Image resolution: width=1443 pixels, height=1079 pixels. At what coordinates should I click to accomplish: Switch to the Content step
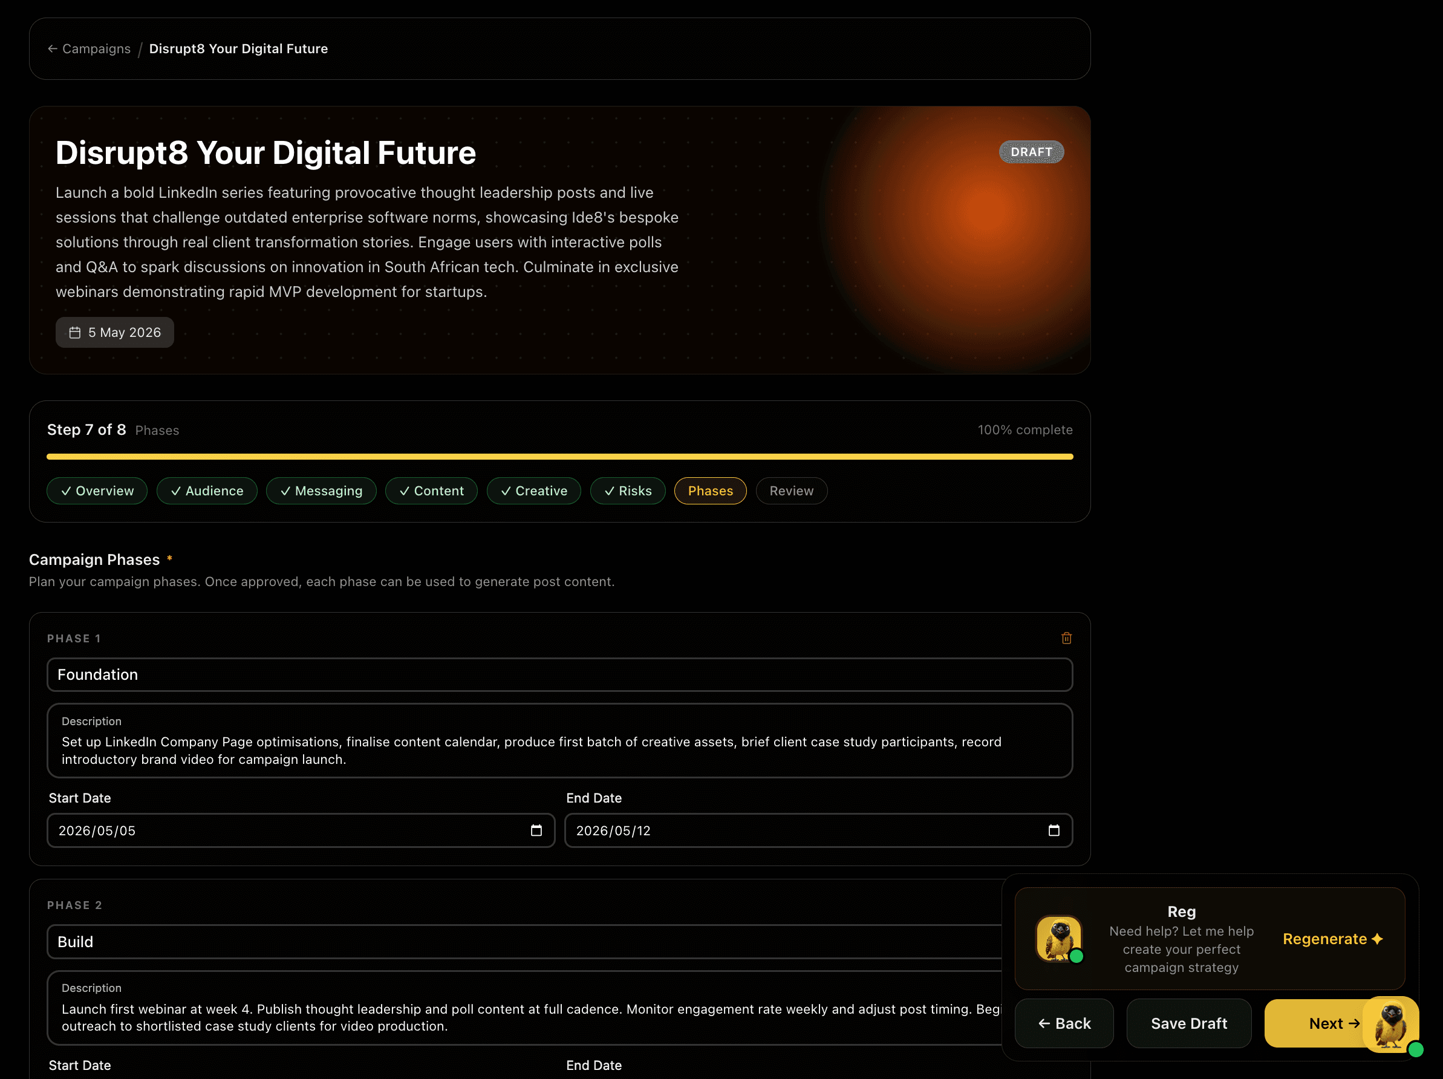[431, 491]
